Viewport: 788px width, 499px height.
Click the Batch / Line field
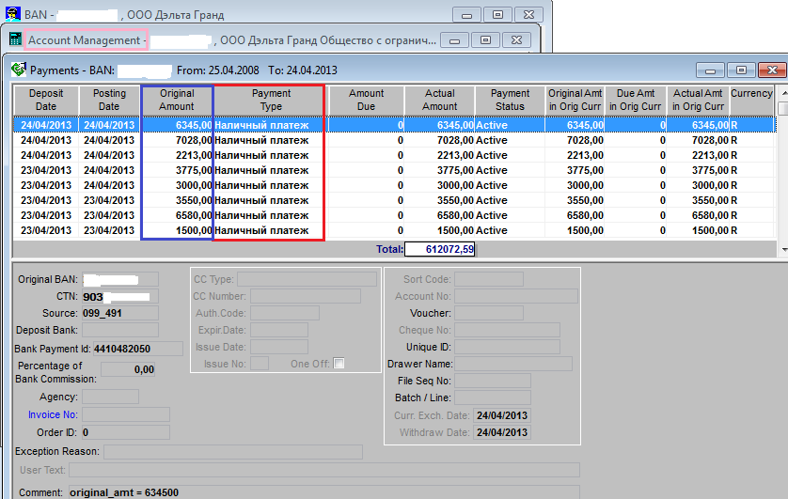(x=493, y=398)
